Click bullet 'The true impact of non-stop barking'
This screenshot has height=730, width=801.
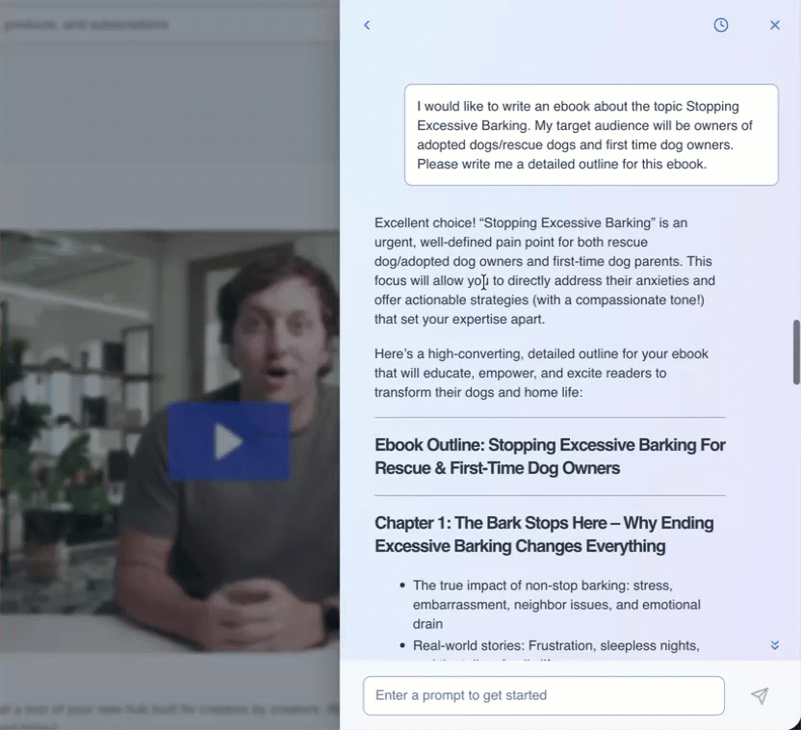pyautogui.click(x=556, y=605)
